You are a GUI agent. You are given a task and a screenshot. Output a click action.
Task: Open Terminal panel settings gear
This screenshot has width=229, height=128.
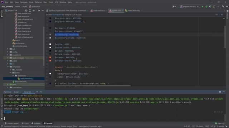coord(220,92)
